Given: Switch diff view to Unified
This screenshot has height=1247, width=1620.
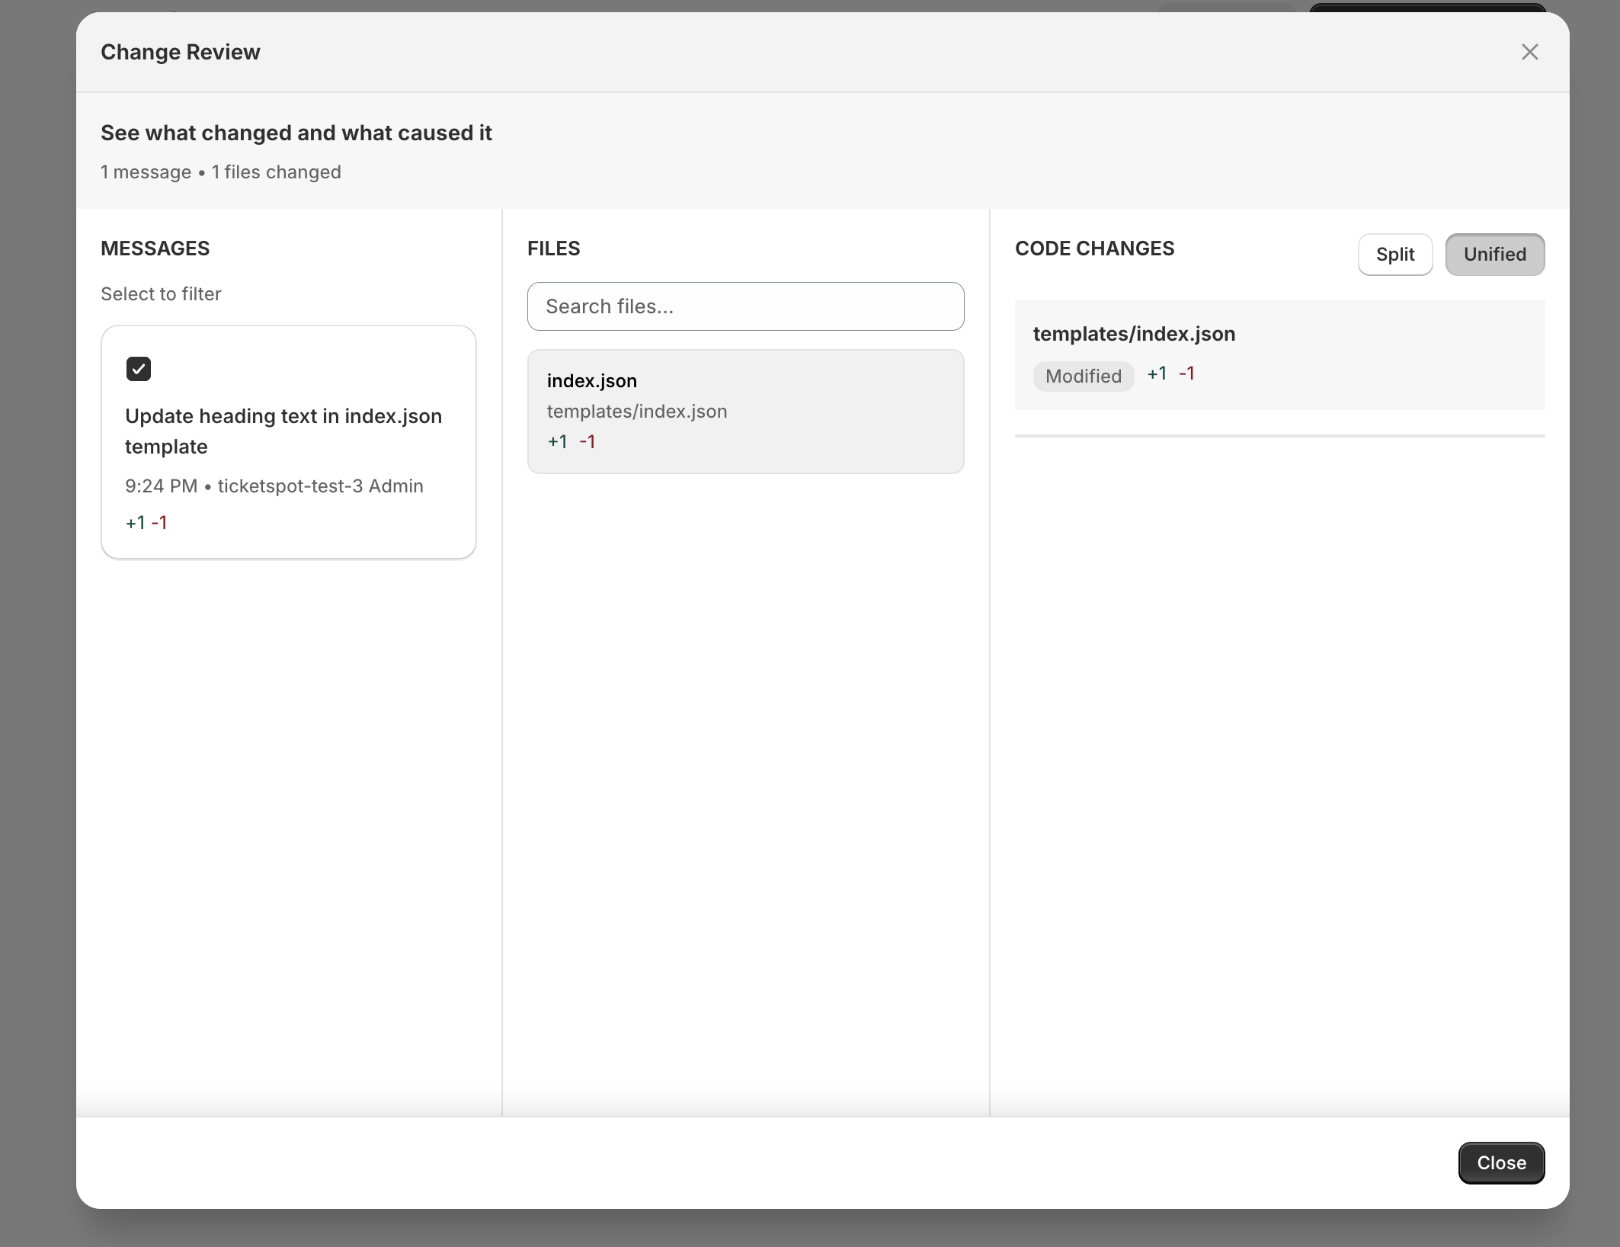Looking at the screenshot, I should point(1494,255).
